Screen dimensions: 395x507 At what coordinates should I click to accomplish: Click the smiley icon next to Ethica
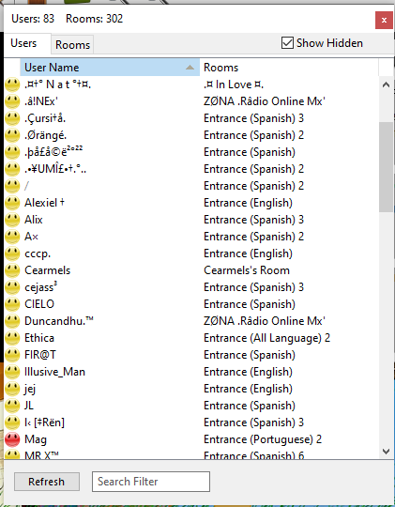[x=12, y=338]
